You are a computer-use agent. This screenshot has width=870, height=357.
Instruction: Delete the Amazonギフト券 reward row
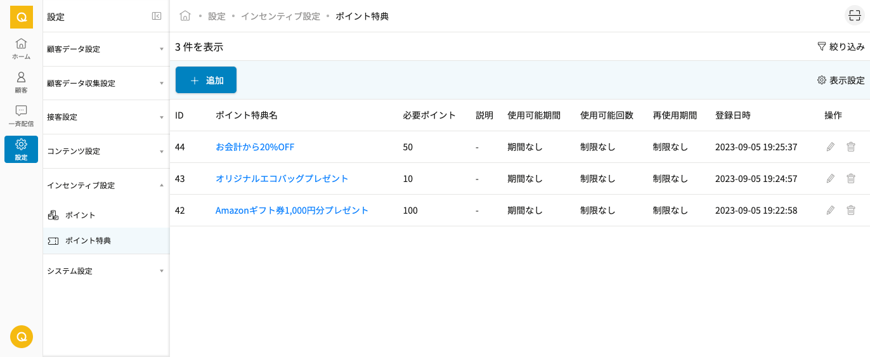coord(851,211)
